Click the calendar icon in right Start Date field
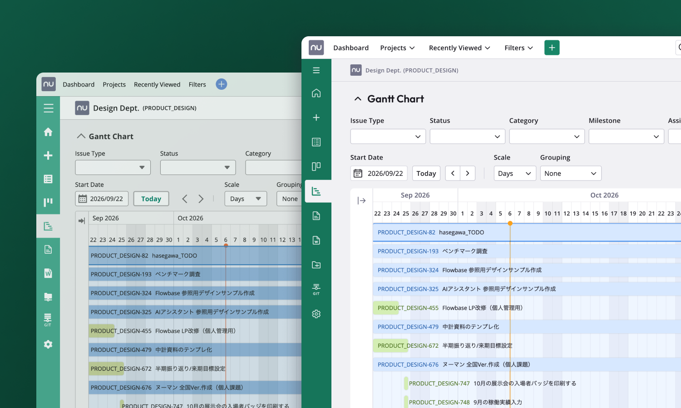The height and width of the screenshot is (408, 681). point(358,173)
